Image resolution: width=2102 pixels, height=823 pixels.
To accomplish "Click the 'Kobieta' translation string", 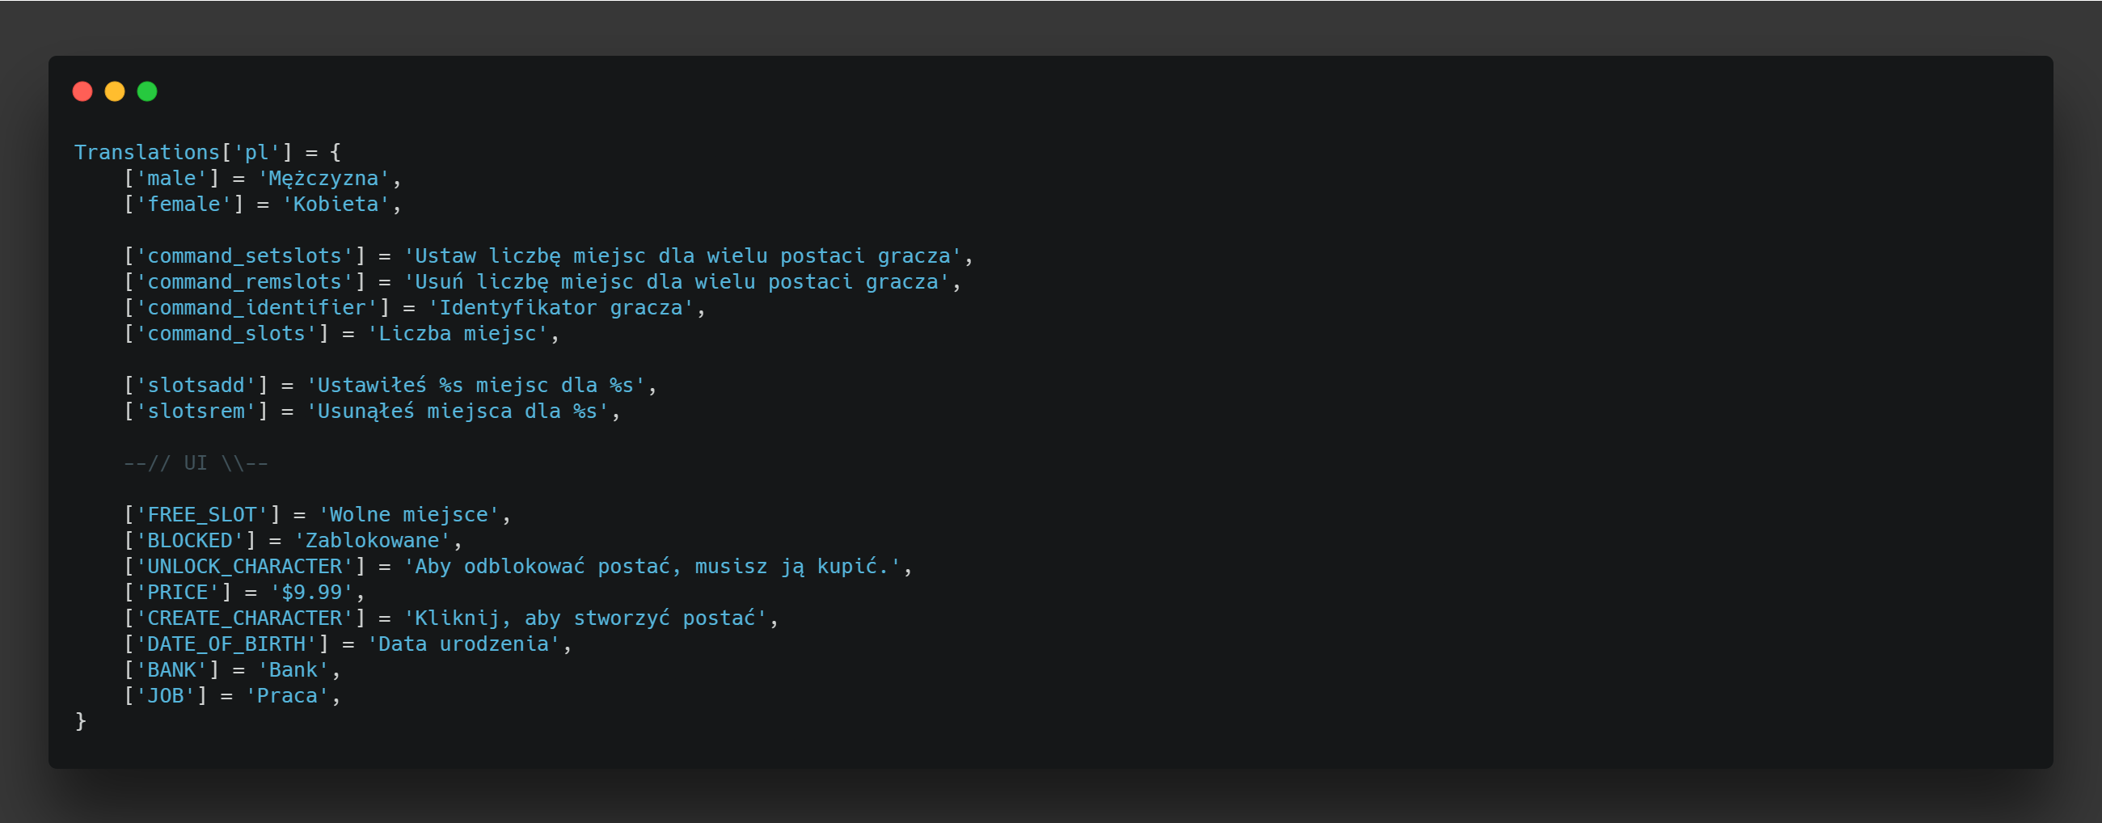I will point(336,204).
